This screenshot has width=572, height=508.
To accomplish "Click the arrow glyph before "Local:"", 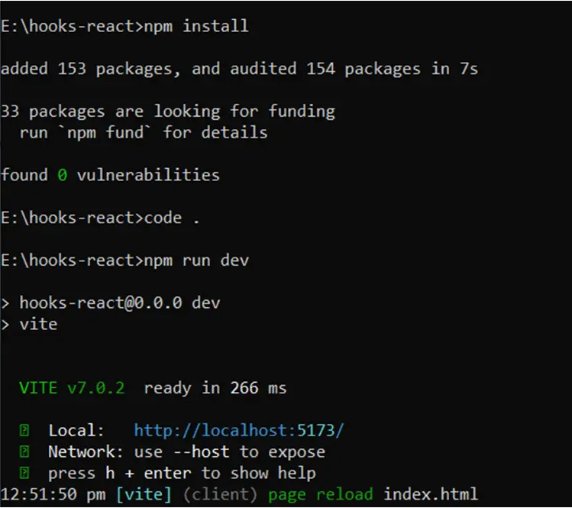I will click(24, 431).
